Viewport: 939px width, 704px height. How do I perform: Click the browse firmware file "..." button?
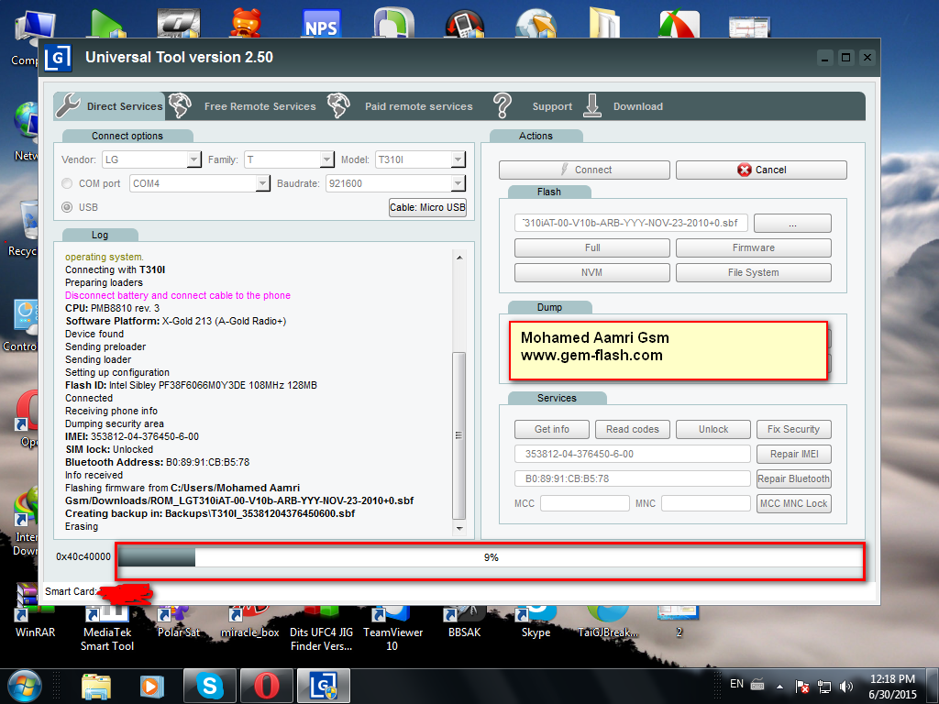tap(792, 224)
